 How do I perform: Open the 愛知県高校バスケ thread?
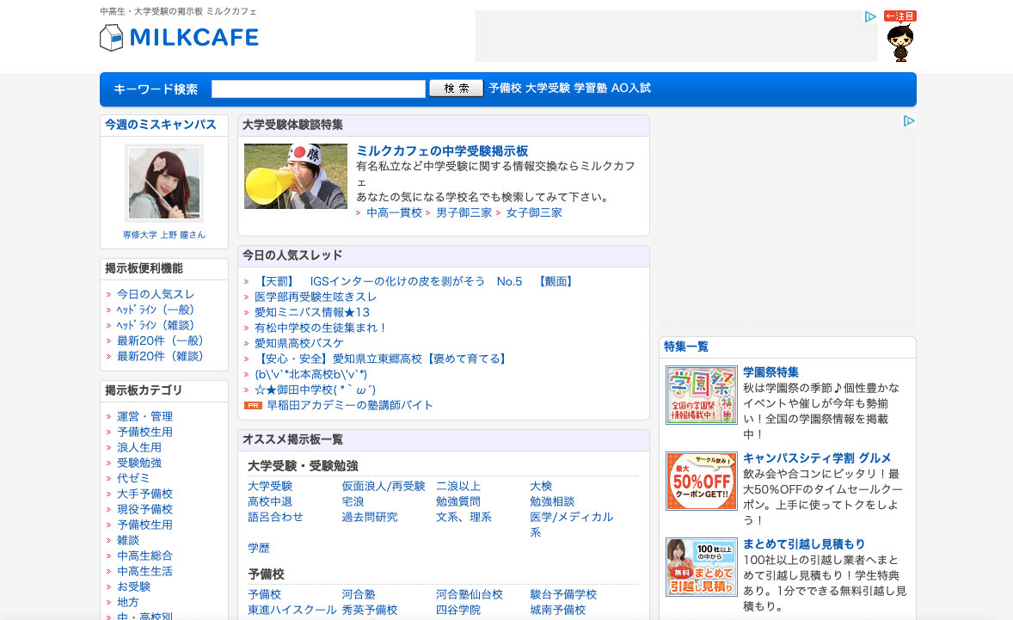click(x=299, y=344)
